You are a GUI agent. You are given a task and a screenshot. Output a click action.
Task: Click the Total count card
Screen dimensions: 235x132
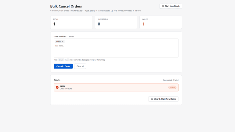tap(72, 22)
